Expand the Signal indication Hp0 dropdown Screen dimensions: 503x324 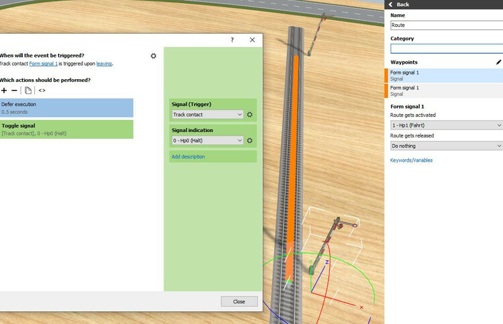tap(207, 140)
